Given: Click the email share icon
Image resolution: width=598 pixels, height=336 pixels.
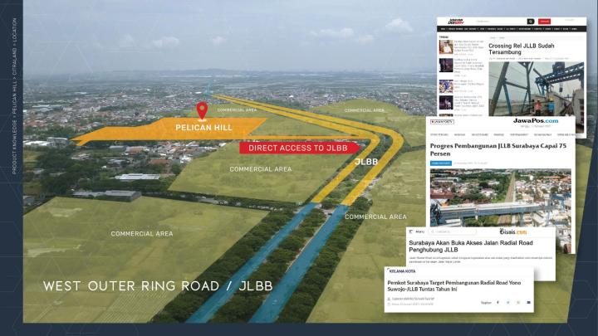Looking at the screenshot, I should click(528, 303).
